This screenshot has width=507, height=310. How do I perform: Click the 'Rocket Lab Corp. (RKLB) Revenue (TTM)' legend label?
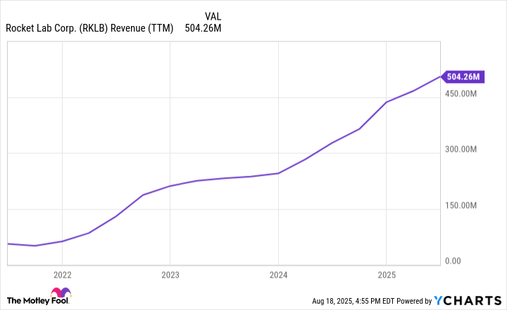tap(89, 28)
